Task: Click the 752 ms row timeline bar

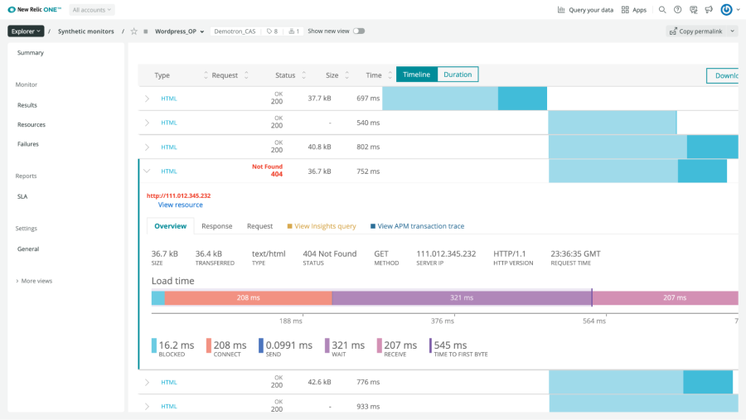Action: click(638, 171)
